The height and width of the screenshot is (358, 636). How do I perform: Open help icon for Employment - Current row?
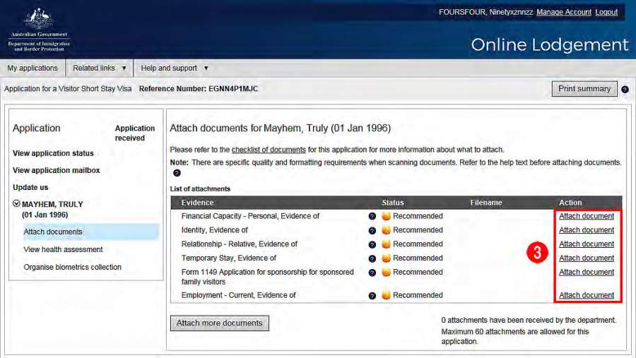point(372,296)
